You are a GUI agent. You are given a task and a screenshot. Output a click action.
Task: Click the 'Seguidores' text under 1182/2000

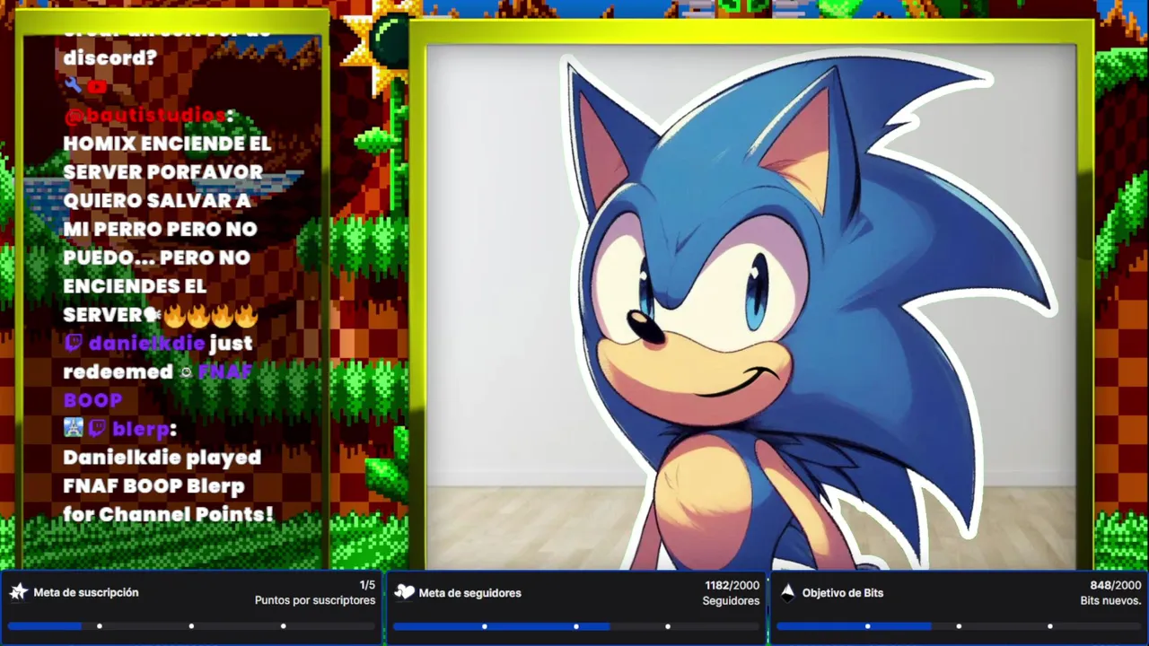pos(731,601)
